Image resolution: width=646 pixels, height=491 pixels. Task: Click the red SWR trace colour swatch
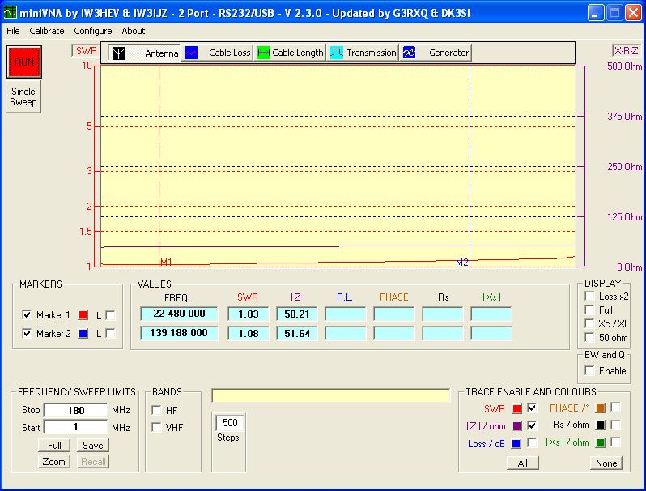[516, 408]
